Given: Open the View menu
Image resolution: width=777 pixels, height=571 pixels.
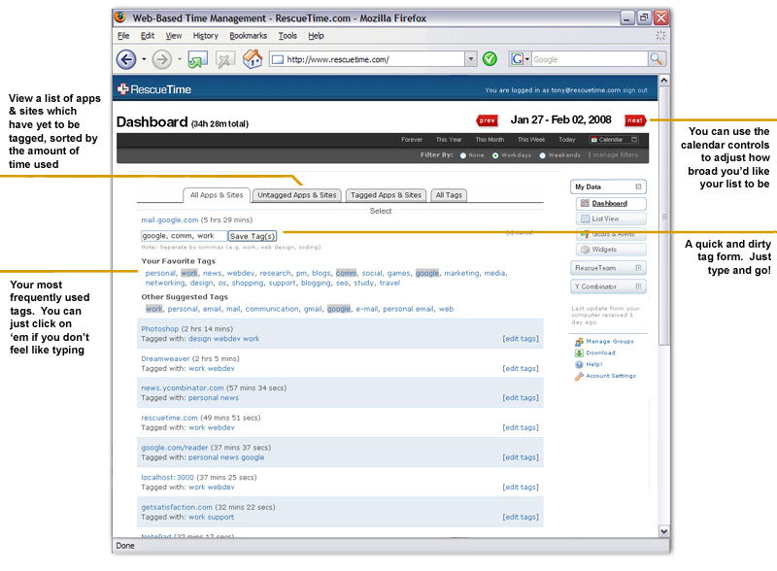Looking at the screenshot, I should point(174,36).
